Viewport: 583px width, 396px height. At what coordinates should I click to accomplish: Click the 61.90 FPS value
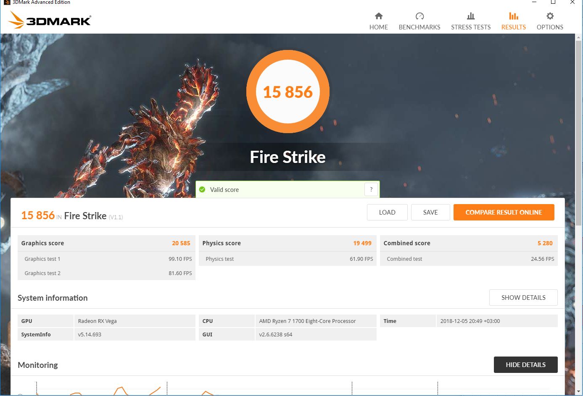pyautogui.click(x=361, y=259)
